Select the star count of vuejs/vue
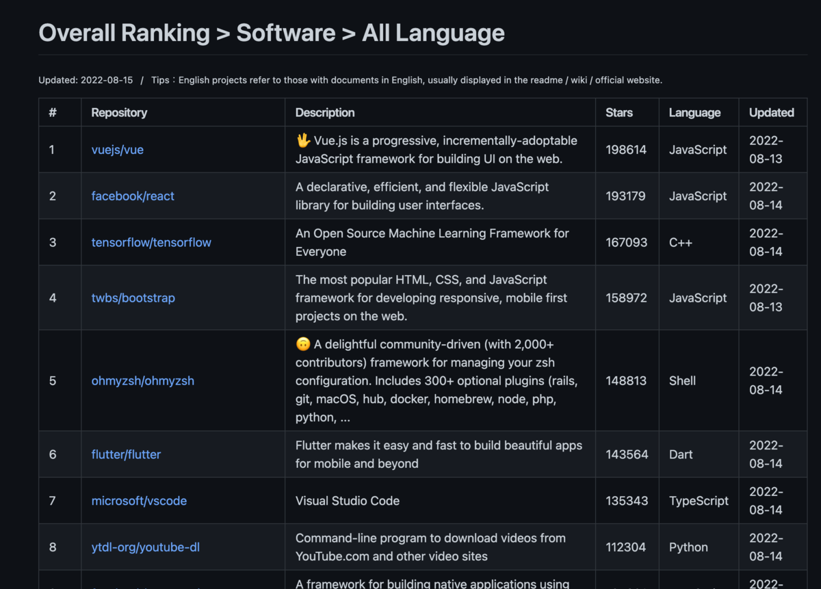821x589 pixels. coord(626,150)
